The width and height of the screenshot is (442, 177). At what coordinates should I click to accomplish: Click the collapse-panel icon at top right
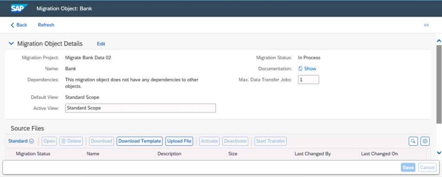click(426, 25)
